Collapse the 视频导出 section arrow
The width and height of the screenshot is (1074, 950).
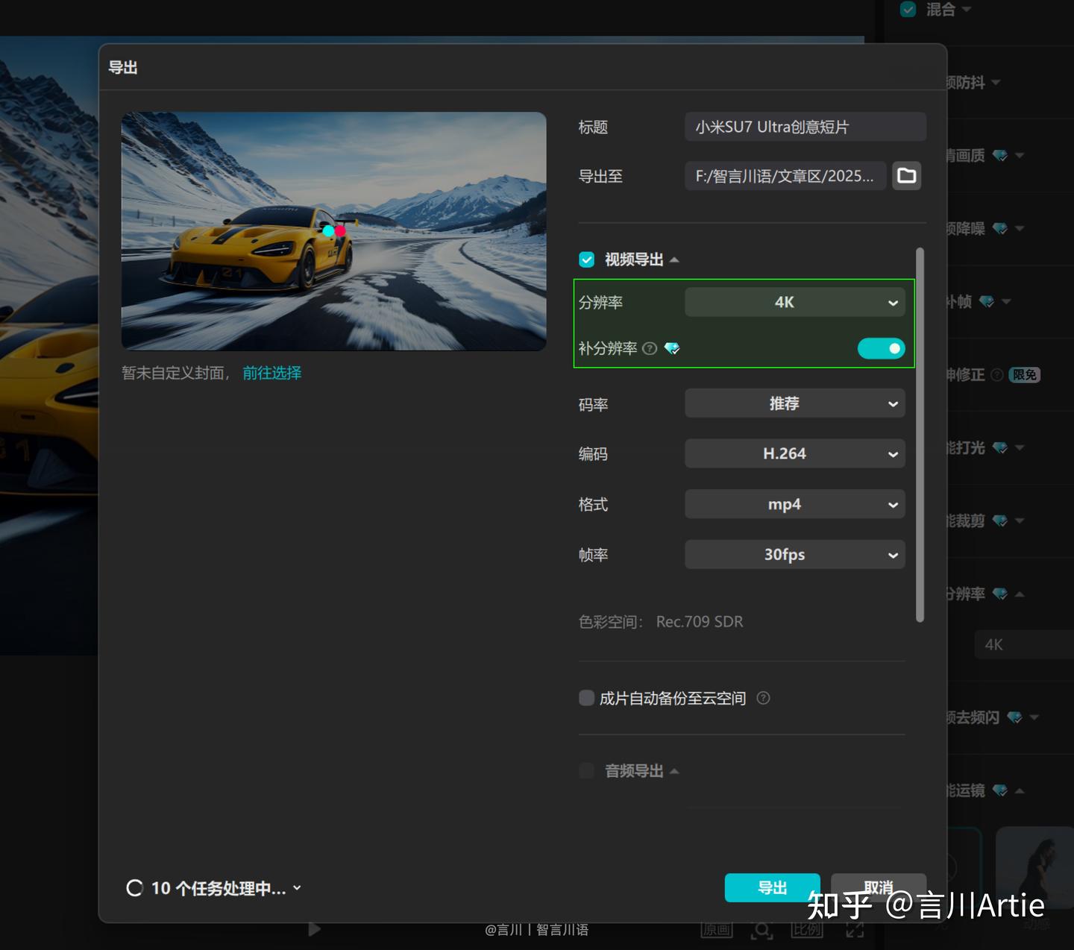(x=674, y=259)
